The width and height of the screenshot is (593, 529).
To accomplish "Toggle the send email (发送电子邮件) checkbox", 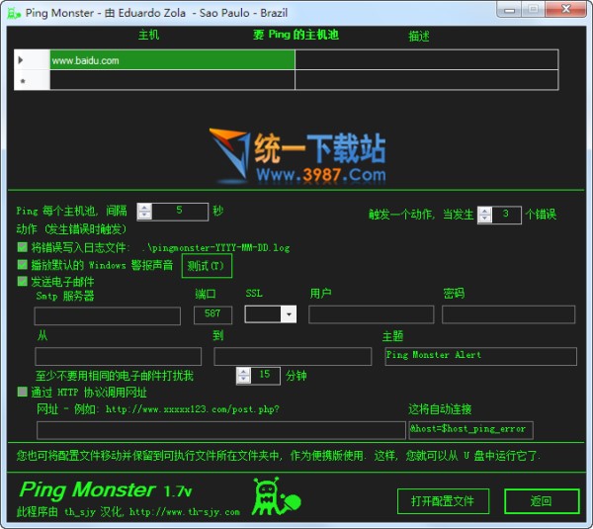I will click(x=23, y=281).
